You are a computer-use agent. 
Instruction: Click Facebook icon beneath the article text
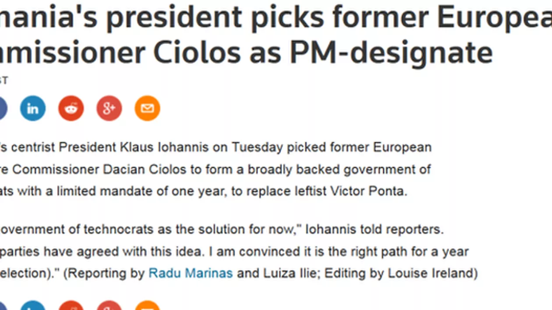[2, 307]
